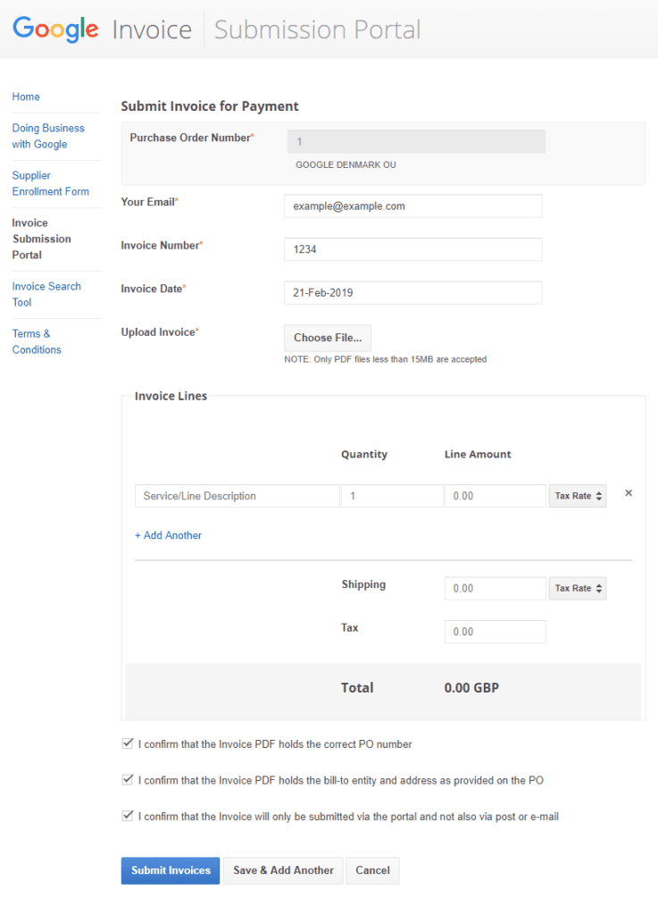Open the Shipping Tax Rate dropdown

point(578,588)
